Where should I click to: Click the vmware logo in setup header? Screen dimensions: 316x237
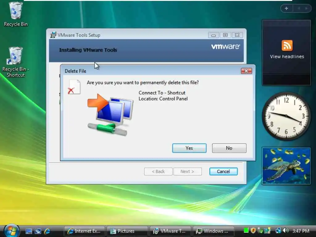(226, 47)
